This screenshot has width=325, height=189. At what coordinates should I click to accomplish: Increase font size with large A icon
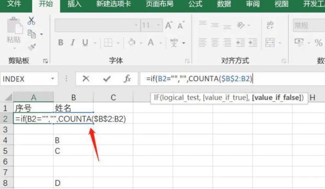(168, 26)
